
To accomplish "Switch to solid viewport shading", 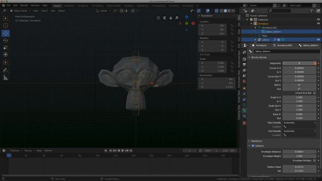I will [225, 11].
